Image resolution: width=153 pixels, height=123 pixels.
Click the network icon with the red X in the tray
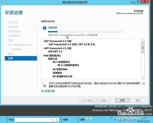click(120, 120)
